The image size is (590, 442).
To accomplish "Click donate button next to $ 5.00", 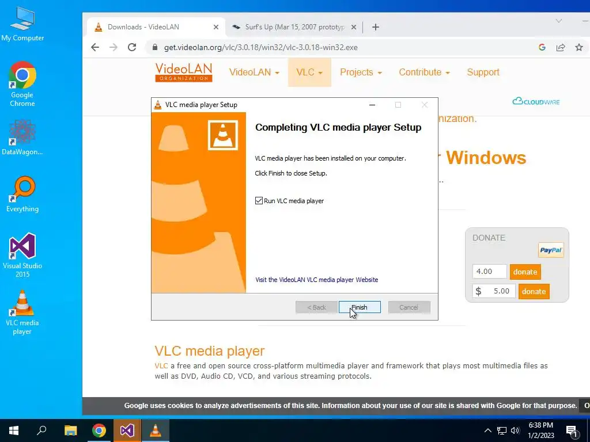I will [534, 291].
